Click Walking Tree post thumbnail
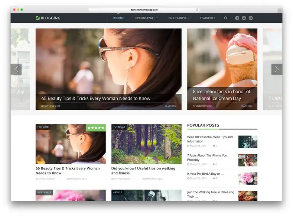The width and height of the screenshot is (293, 216). pos(248,196)
